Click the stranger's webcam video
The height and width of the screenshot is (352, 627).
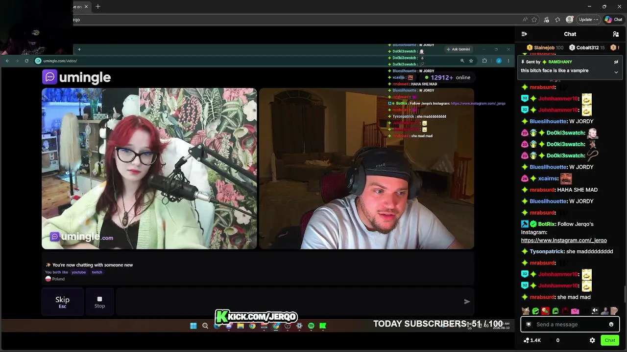tap(149, 169)
